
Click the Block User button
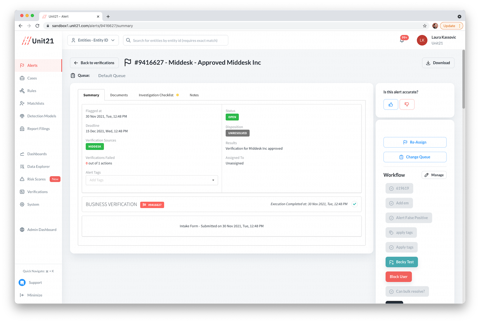[398, 277]
